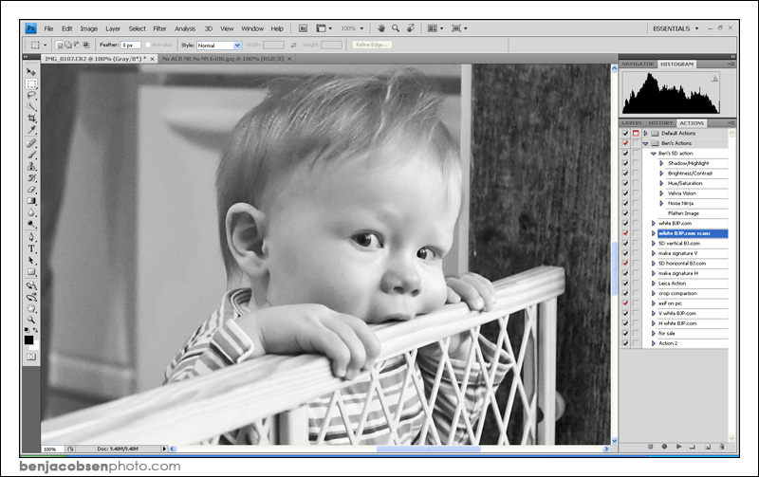This screenshot has height=477, width=759.
Task: Open the Screen Mode dropdown
Action: click(x=459, y=28)
